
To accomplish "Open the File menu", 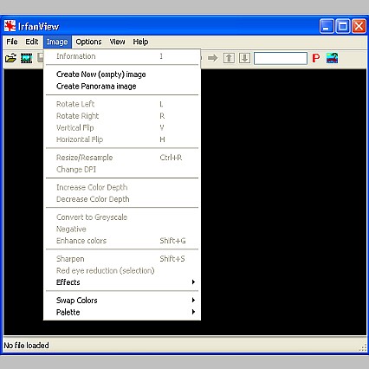I will (12, 42).
